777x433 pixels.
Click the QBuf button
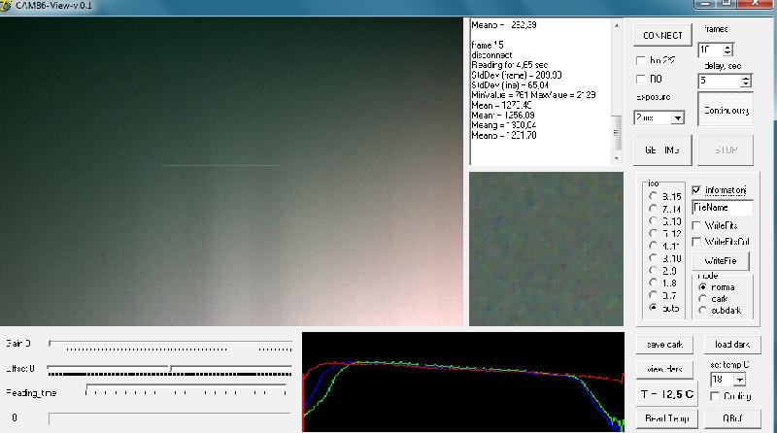pos(732,418)
